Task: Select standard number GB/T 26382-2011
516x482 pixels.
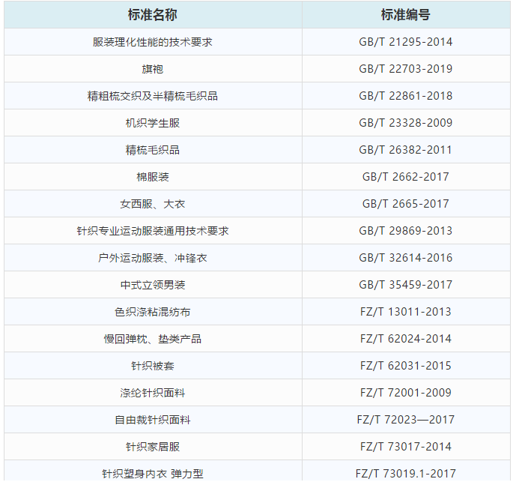Action: coord(405,150)
